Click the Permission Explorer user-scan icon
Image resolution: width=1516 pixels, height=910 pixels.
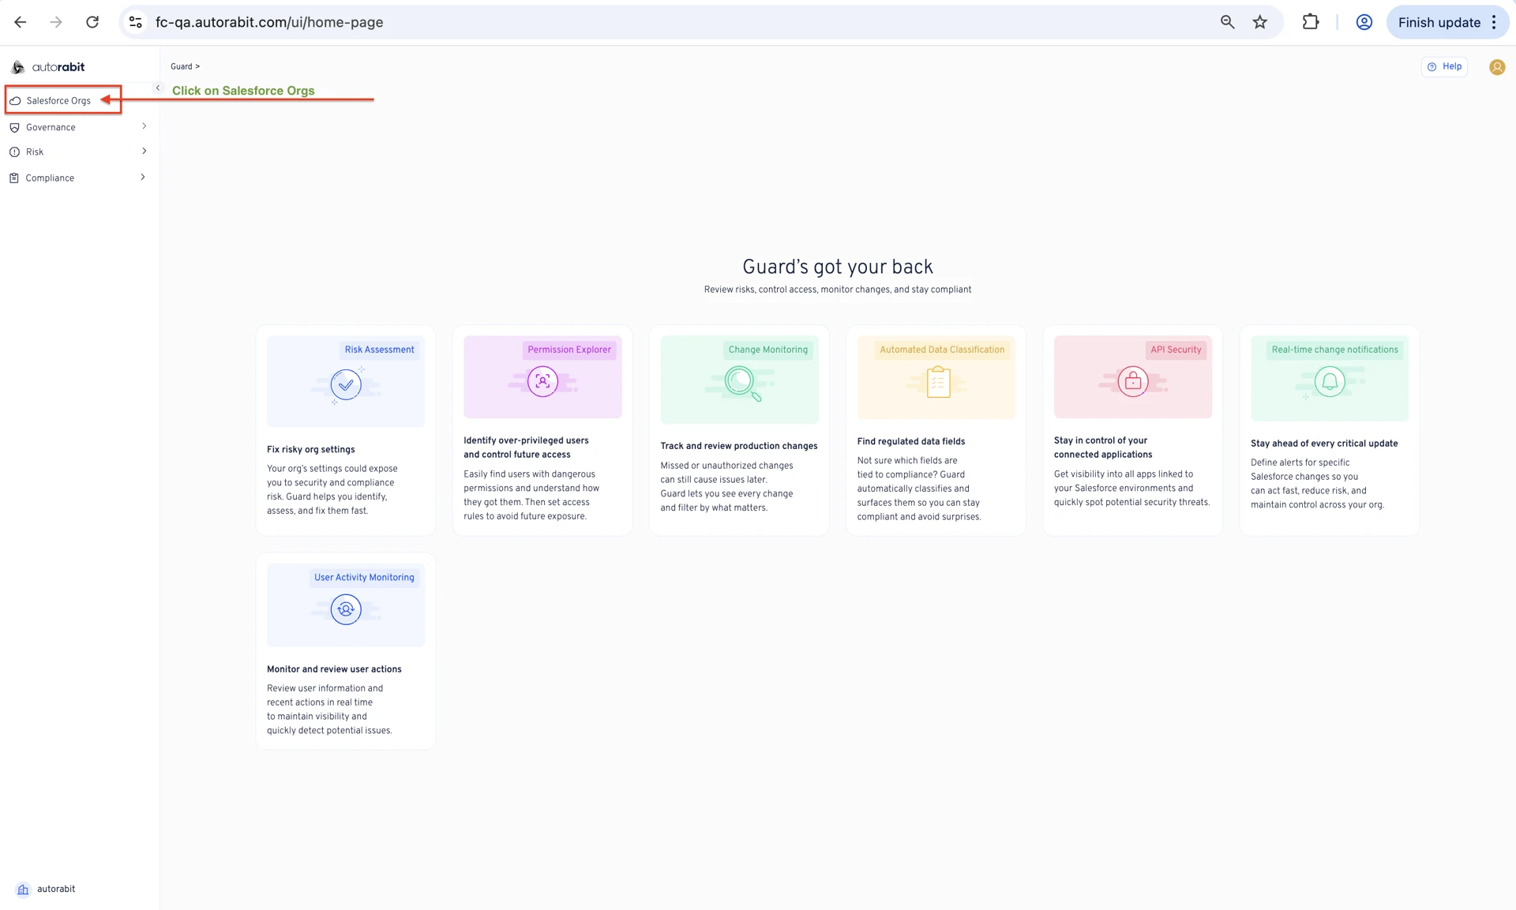click(542, 381)
